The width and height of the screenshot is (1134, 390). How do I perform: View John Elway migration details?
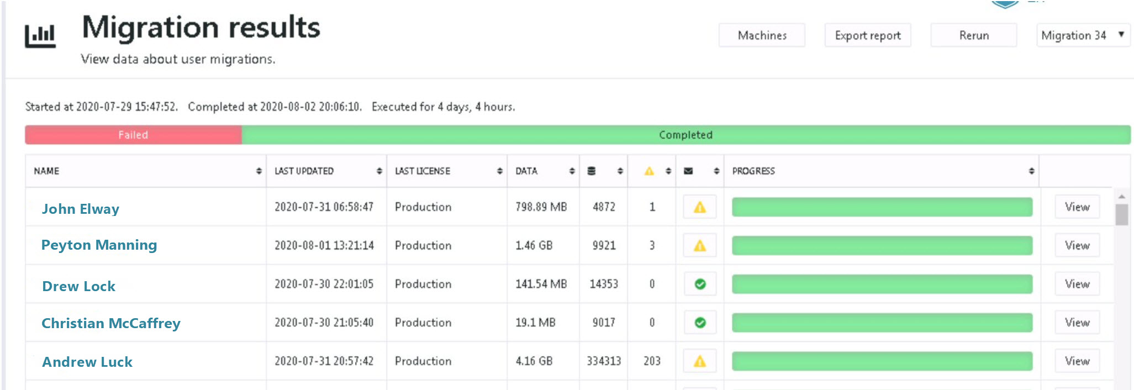pyautogui.click(x=1077, y=207)
